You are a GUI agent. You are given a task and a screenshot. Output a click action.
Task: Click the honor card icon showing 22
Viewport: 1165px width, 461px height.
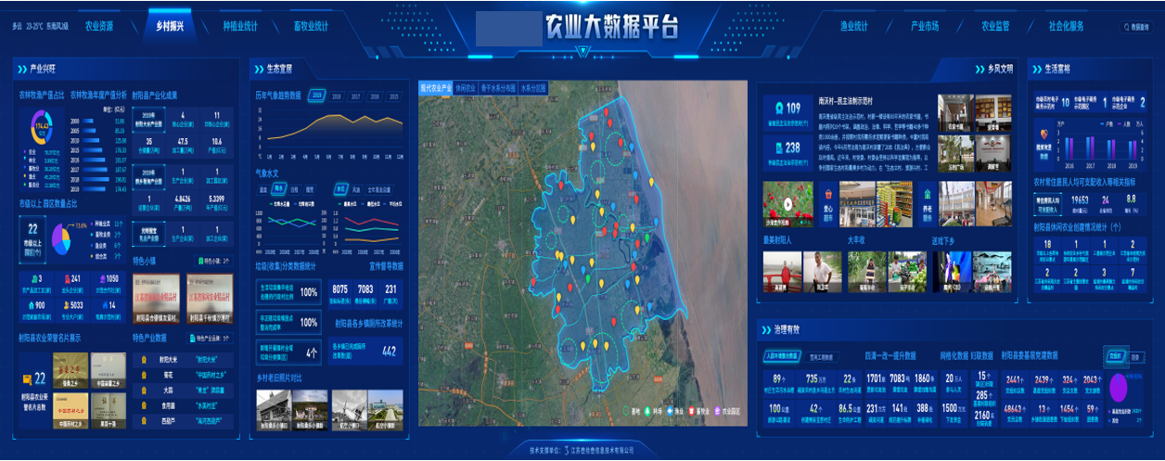coord(28,378)
